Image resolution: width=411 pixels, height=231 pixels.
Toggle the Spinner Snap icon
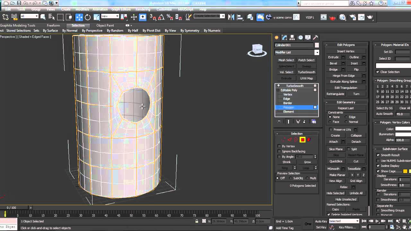coord(178,17)
